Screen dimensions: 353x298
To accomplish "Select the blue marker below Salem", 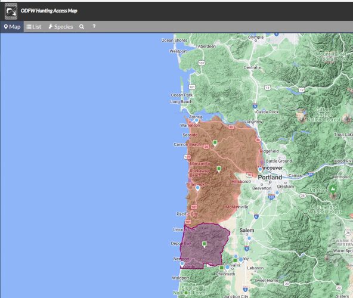I will click(x=249, y=238).
